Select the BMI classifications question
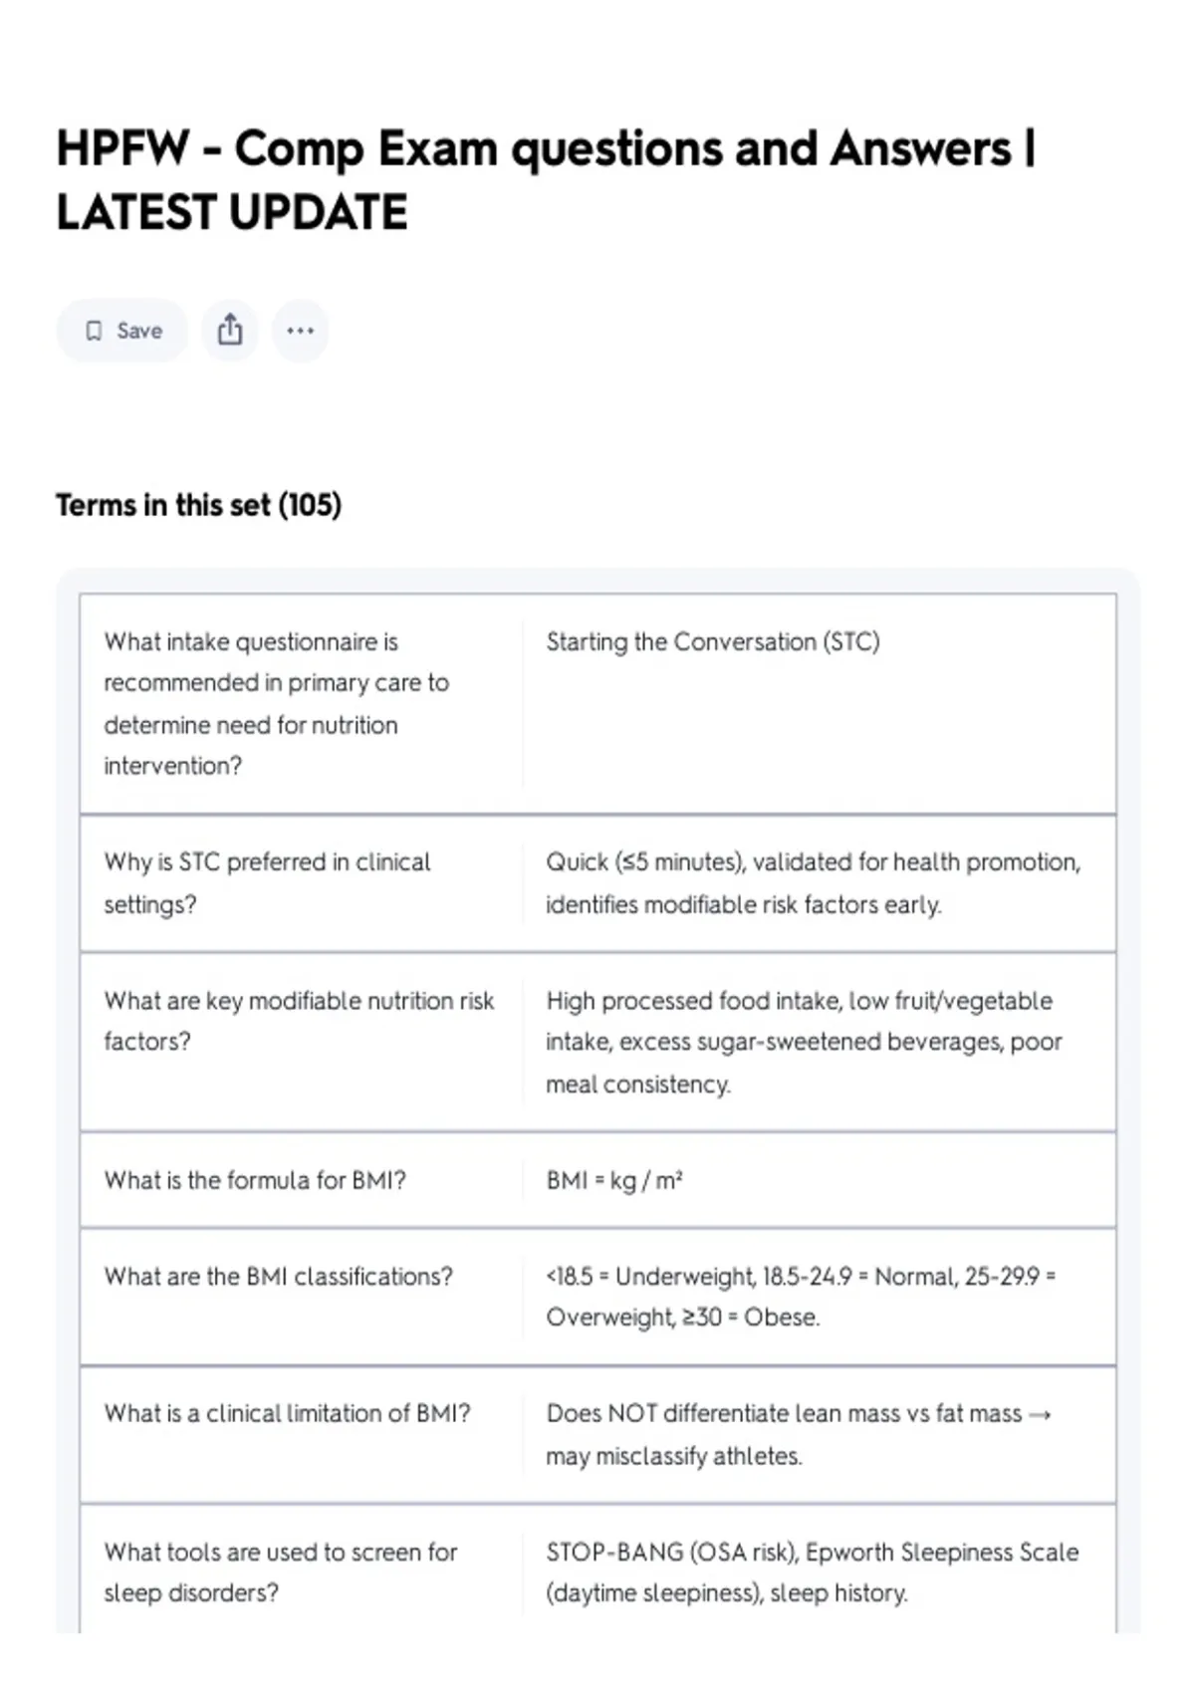 coord(278,1276)
